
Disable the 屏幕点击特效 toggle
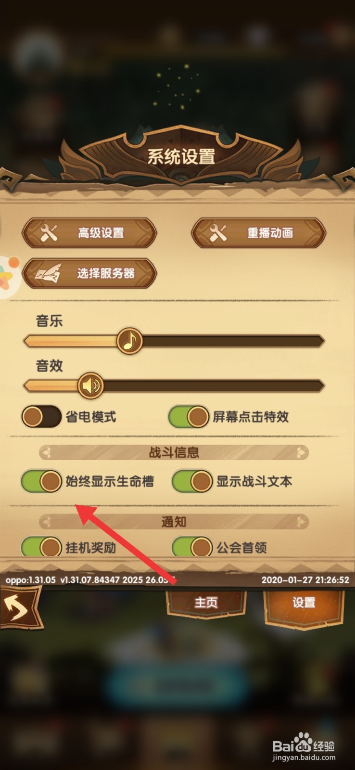click(x=189, y=416)
